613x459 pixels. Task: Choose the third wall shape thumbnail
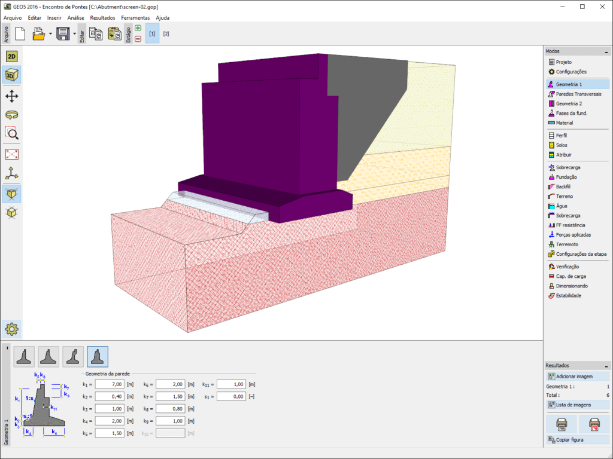[x=73, y=356]
